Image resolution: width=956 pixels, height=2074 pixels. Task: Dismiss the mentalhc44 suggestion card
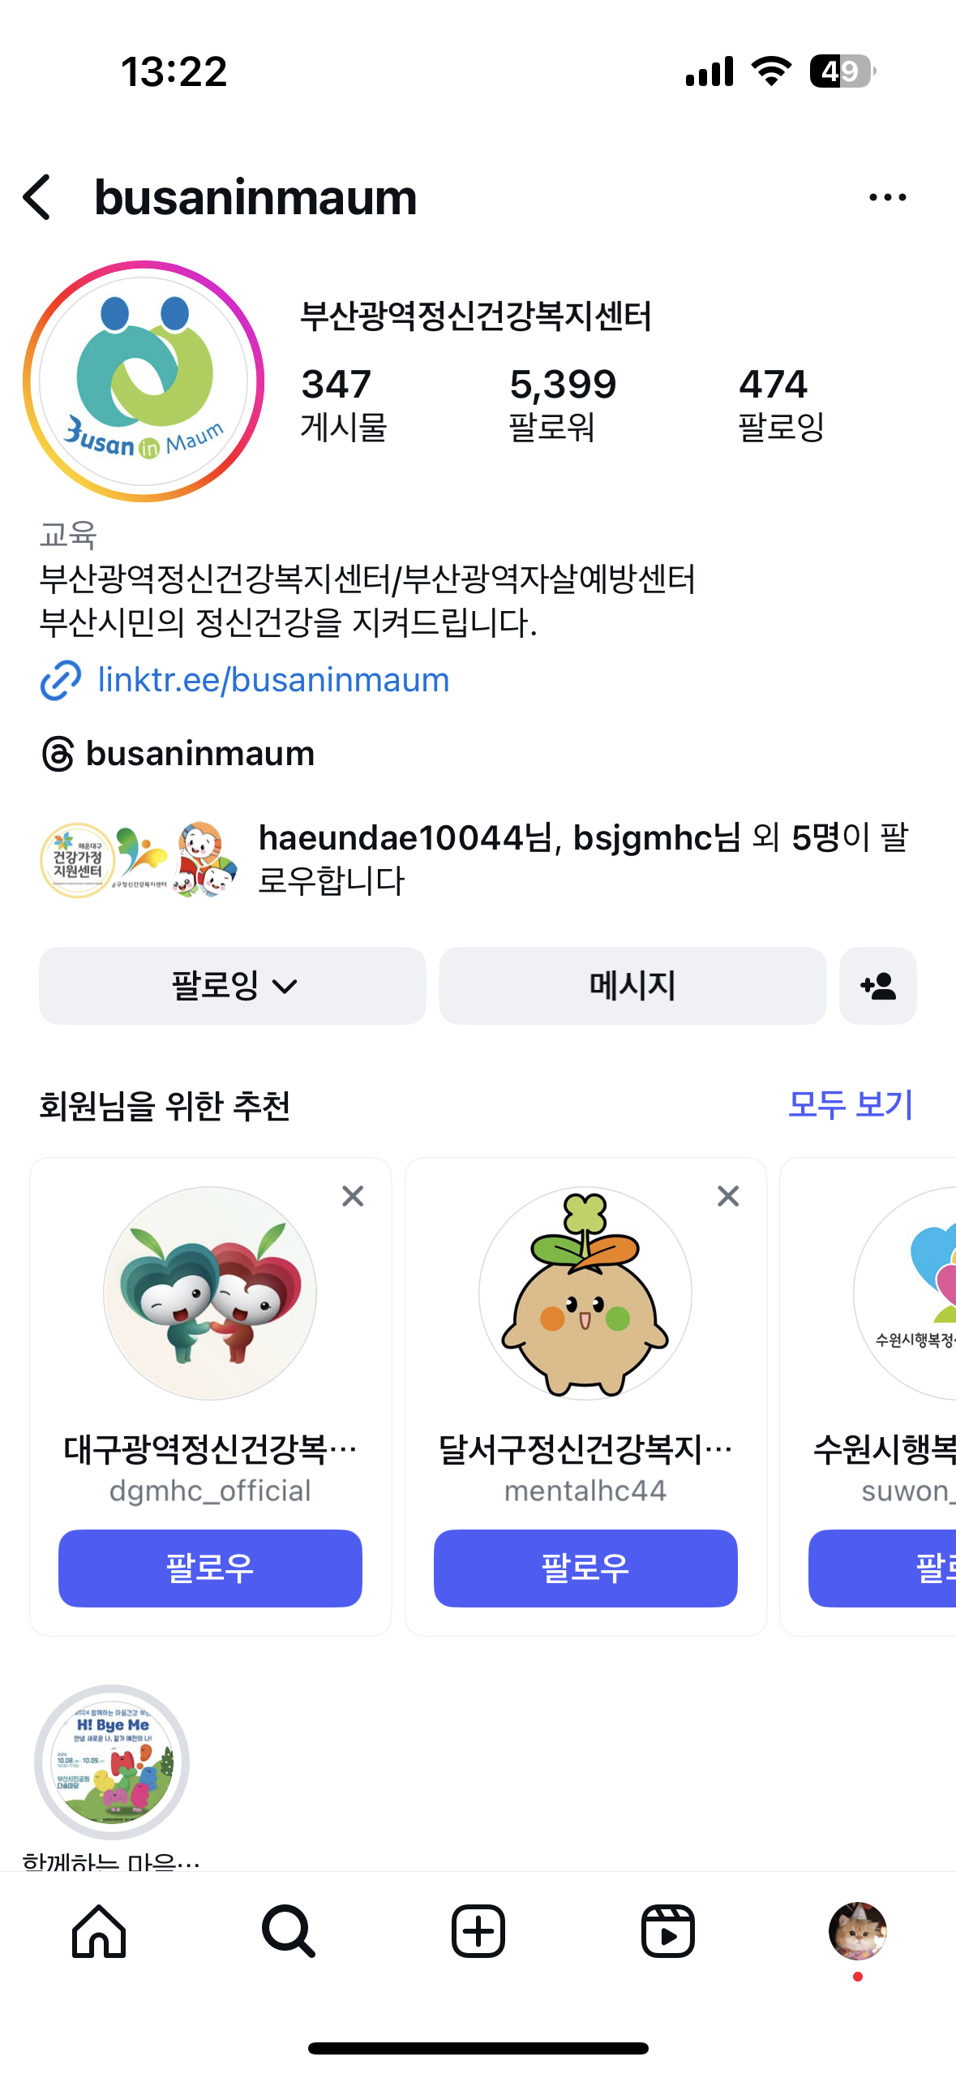click(728, 1195)
